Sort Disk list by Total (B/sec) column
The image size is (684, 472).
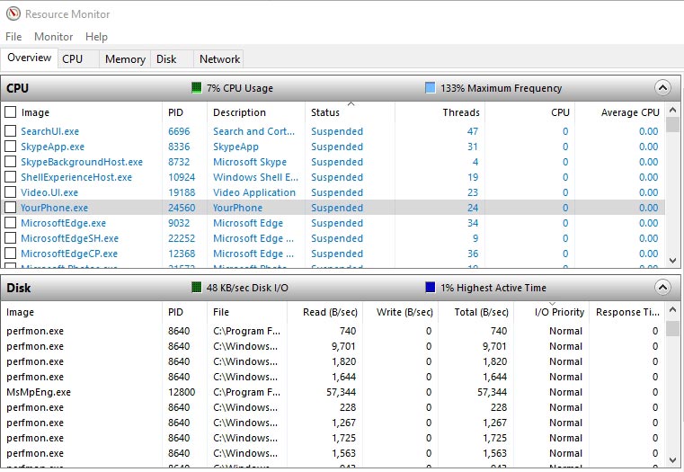476,312
